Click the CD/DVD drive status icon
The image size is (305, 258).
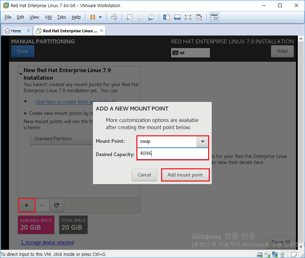click(267, 254)
